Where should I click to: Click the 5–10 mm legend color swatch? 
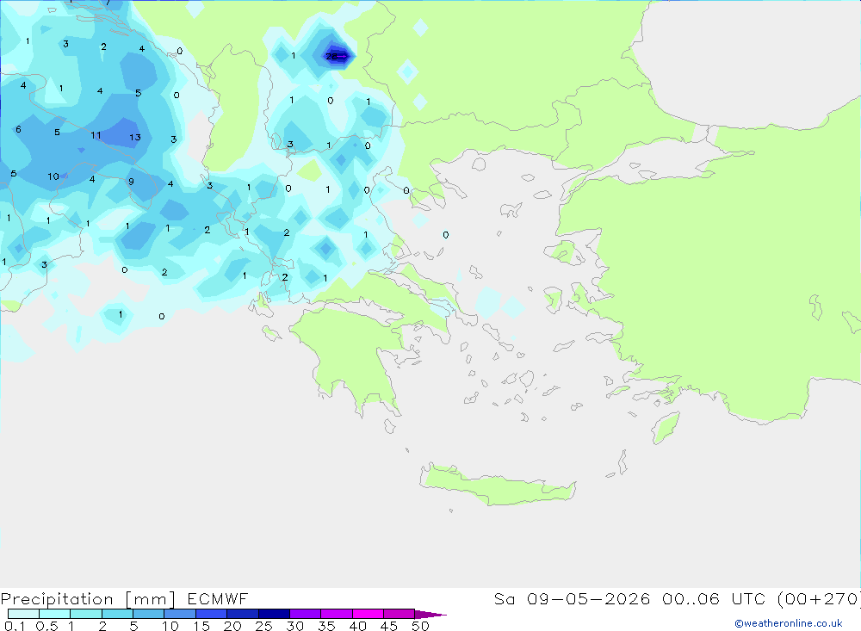click(148, 614)
